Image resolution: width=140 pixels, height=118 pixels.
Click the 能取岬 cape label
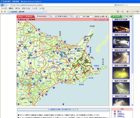pyautogui.click(x=60, y=34)
